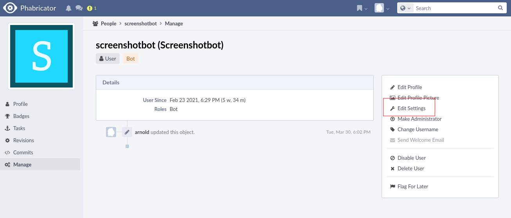The height and width of the screenshot is (218, 511).
Task: Go to Revisions in the sidebar
Action: tap(23, 140)
